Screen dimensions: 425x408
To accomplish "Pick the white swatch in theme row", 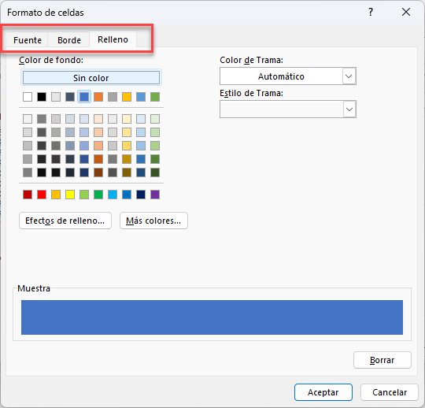I will tap(28, 97).
